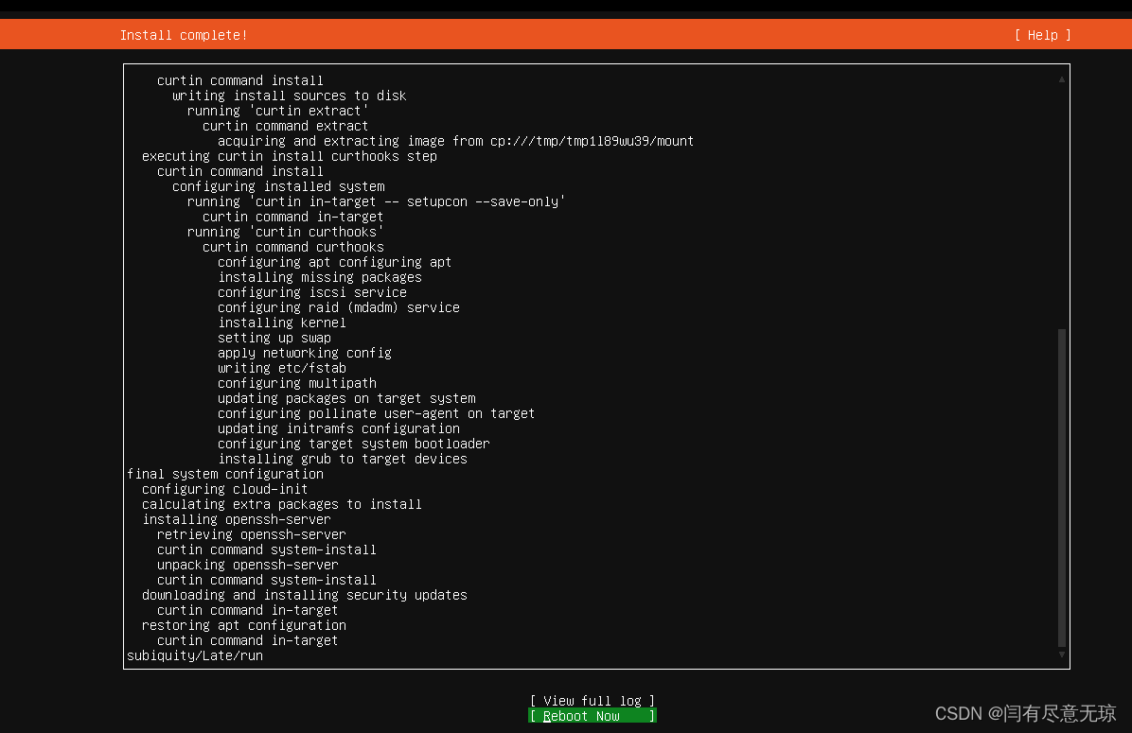Click 'installing grub to target devices' line

pos(343,458)
